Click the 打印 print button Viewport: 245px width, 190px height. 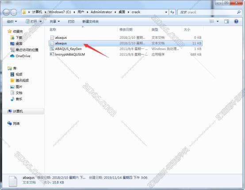(71, 21)
